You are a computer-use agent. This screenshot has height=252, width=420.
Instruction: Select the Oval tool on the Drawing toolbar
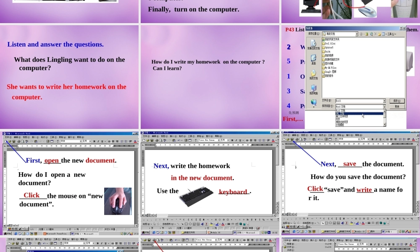tap(190, 223)
